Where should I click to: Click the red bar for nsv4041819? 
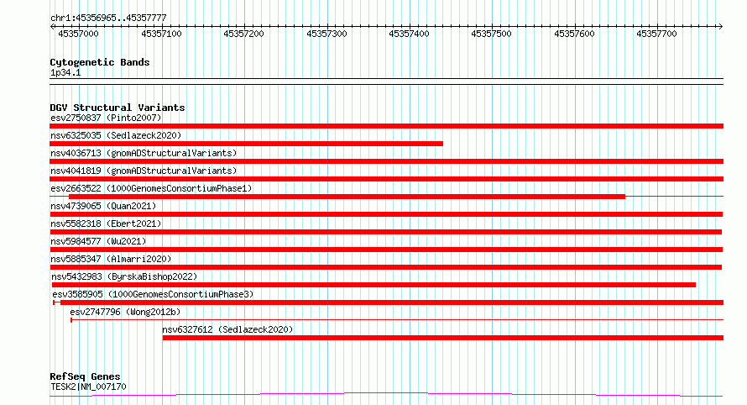(386, 179)
